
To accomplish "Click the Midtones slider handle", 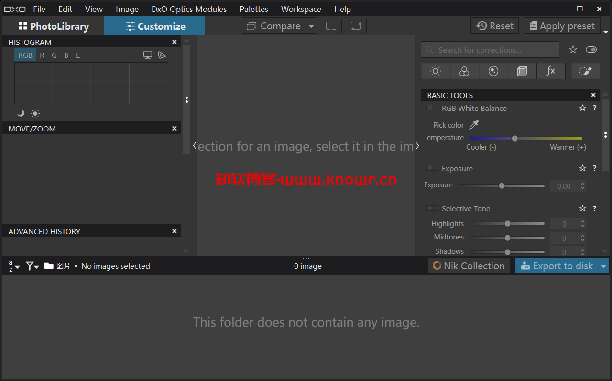I will [x=507, y=238].
